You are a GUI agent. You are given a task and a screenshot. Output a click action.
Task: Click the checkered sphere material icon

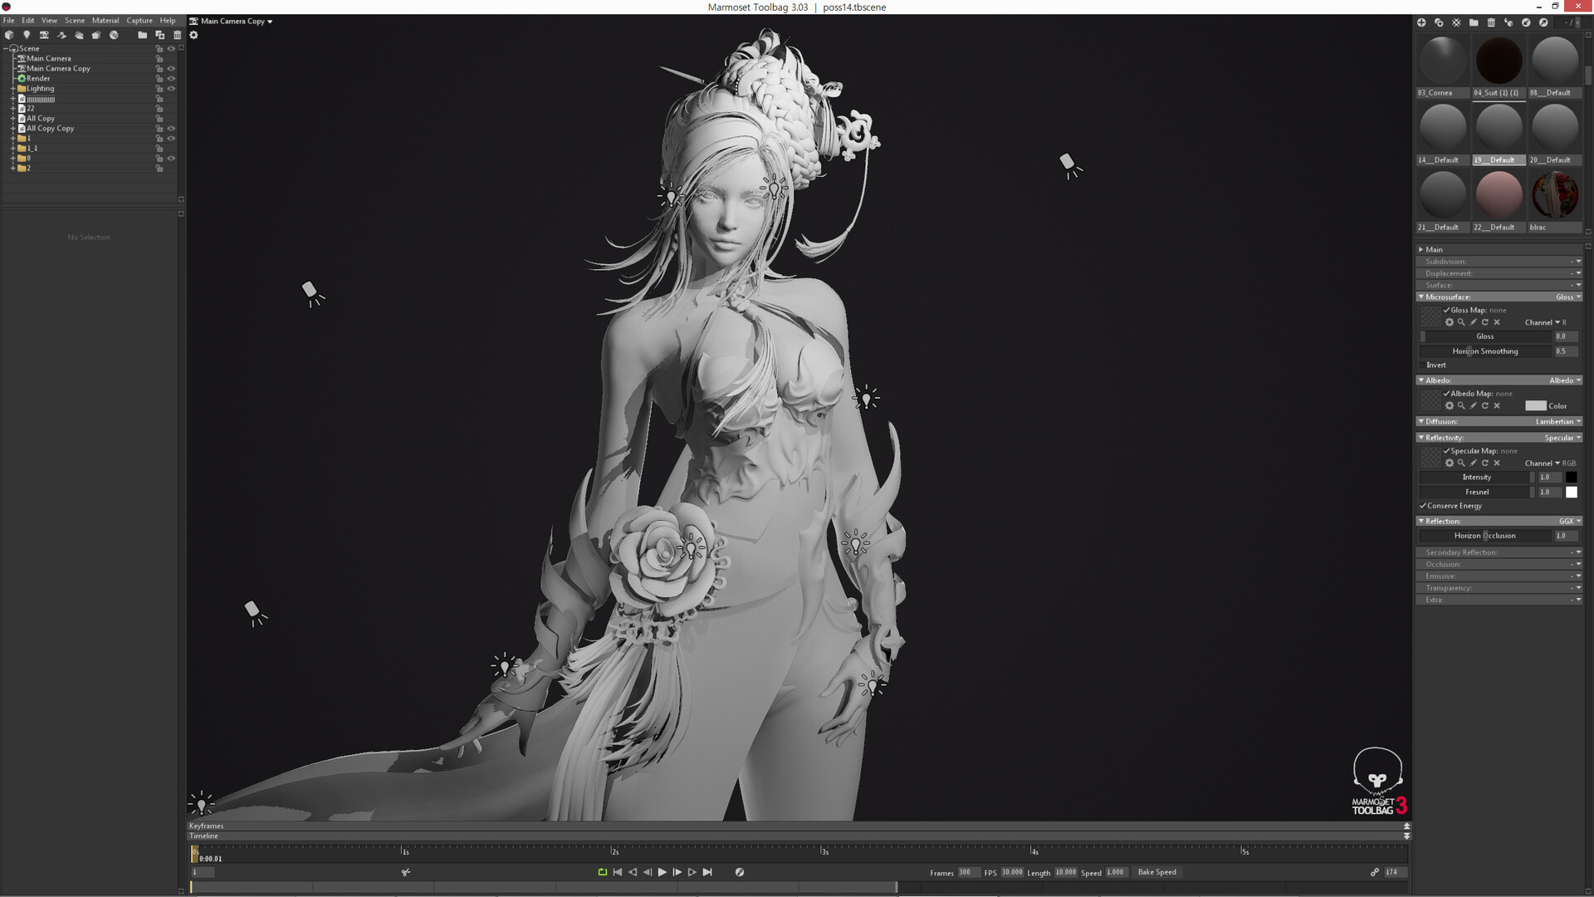point(1456,22)
